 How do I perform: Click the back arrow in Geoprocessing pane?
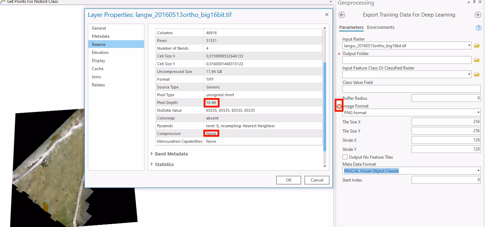point(342,15)
